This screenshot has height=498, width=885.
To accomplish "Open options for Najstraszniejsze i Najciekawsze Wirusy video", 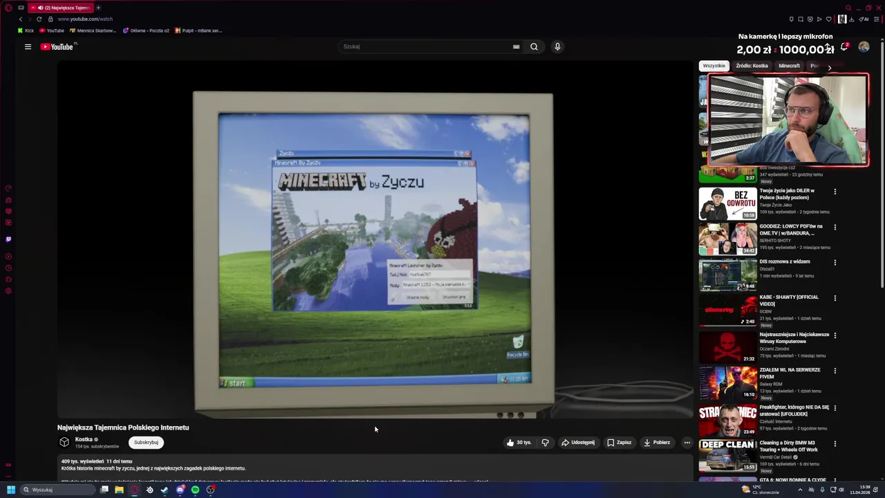I will [835, 335].
